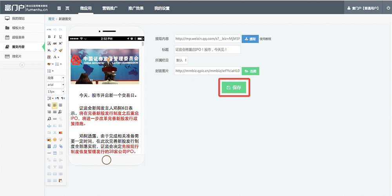Open ordered list style arrow

tap(61, 64)
